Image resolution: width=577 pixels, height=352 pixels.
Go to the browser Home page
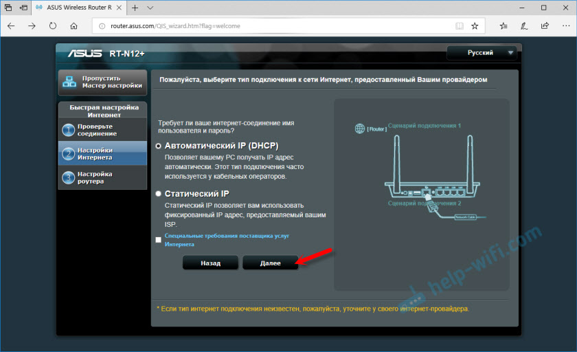pyautogui.click(x=73, y=26)
